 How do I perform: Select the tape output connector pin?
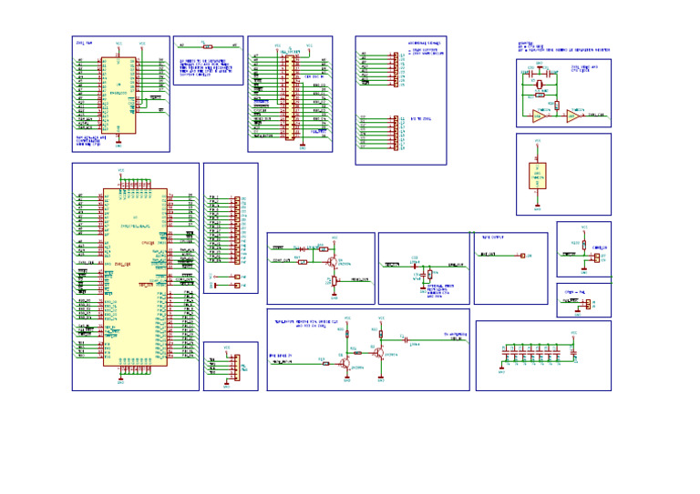tap(523, 256)
